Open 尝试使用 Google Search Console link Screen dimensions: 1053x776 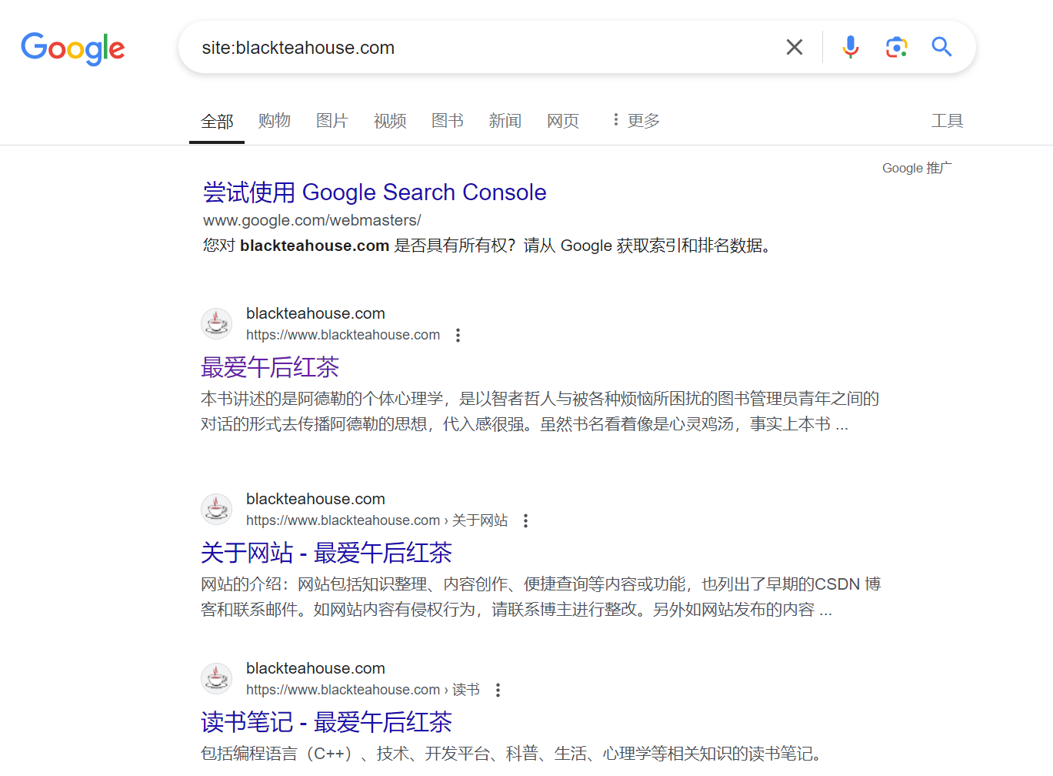(375, 192)
